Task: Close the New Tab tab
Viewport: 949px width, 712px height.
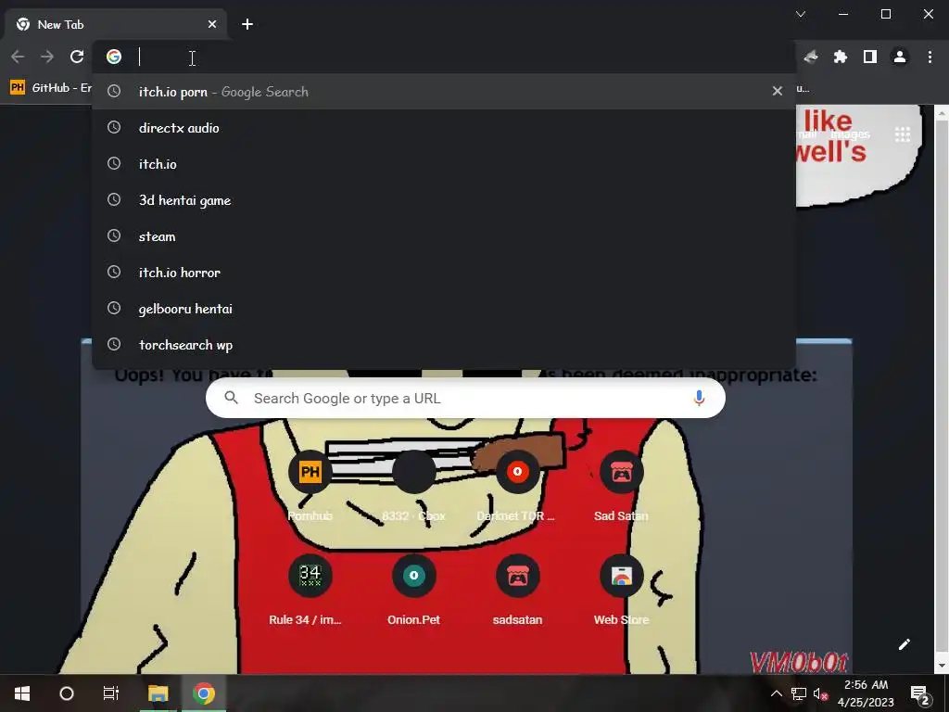Action: point(212,24)
